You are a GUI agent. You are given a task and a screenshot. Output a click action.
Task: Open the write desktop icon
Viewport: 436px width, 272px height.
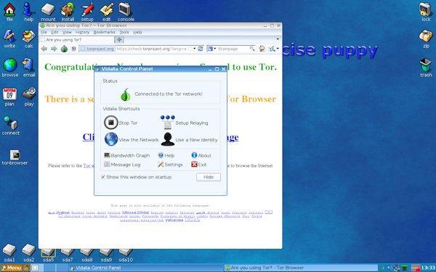pyautogui.click(x=9, y=38)
